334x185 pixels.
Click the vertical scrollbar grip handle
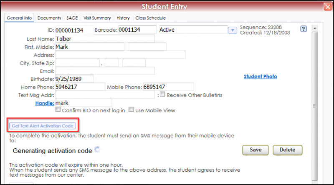pos(315,106)
